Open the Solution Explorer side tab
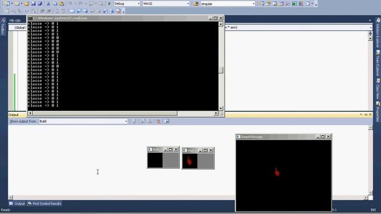381x214 pixels. 378,33
